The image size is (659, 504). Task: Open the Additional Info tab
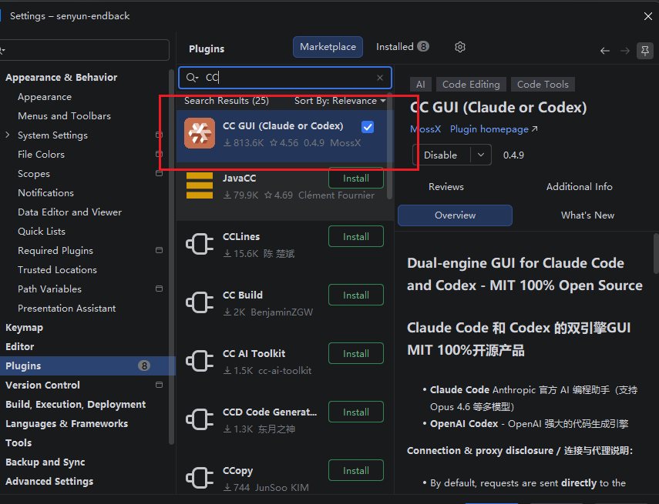pyautogui.click(x=579, y=187)
